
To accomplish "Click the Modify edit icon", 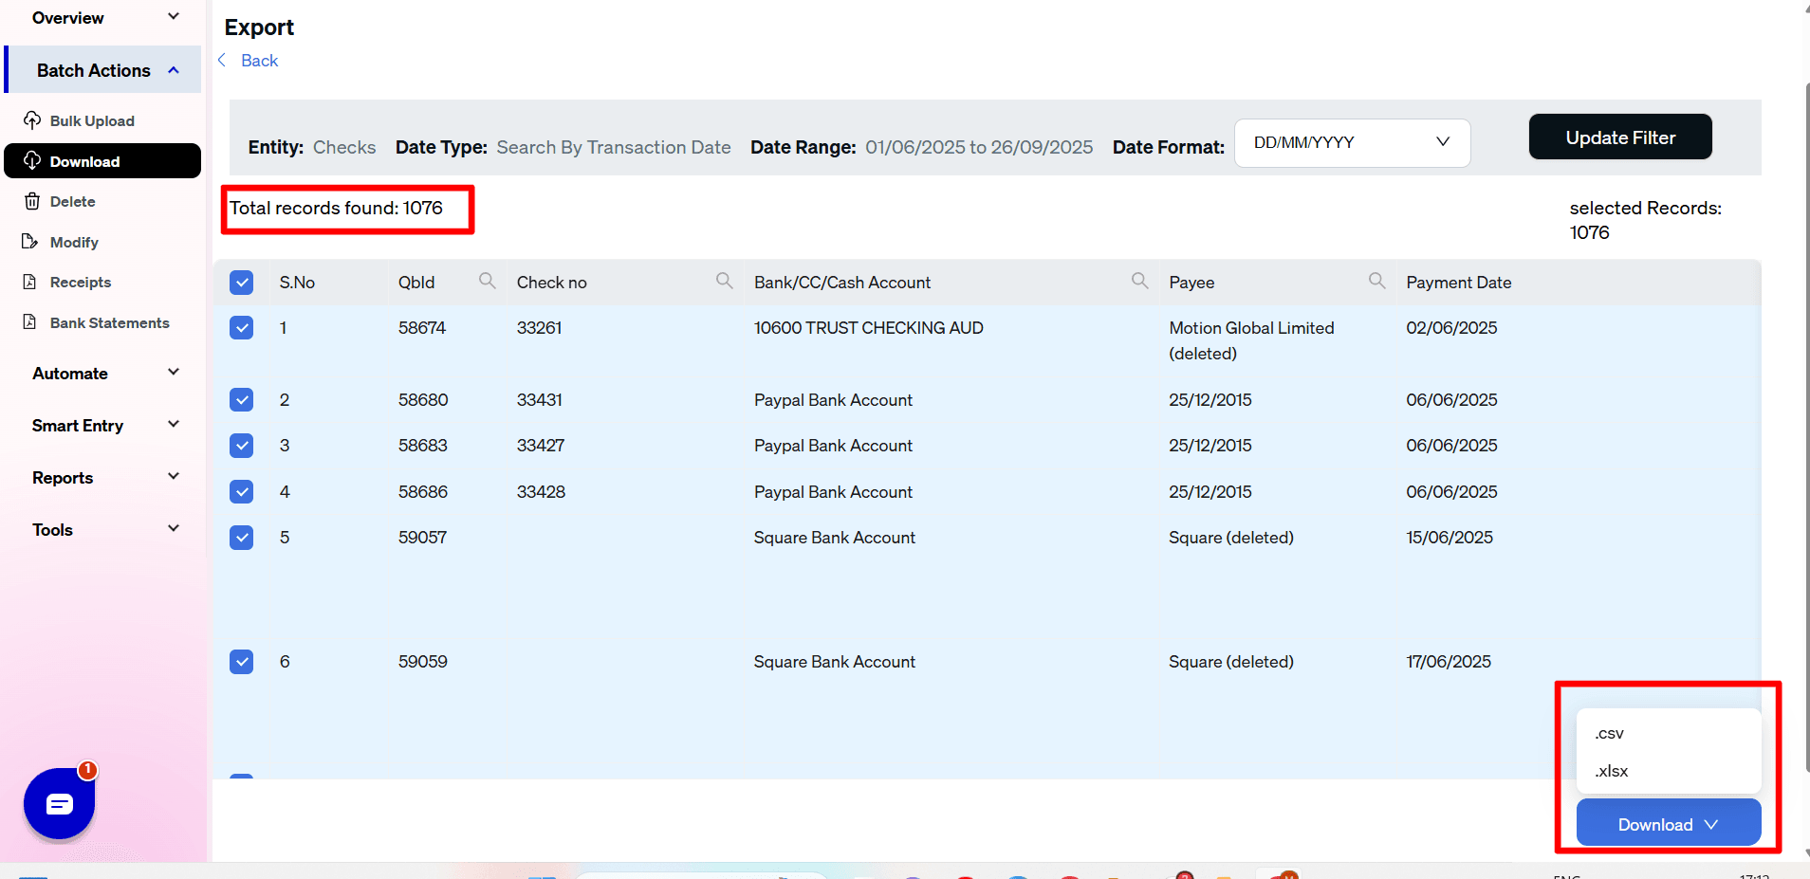I will click(30, 242).
